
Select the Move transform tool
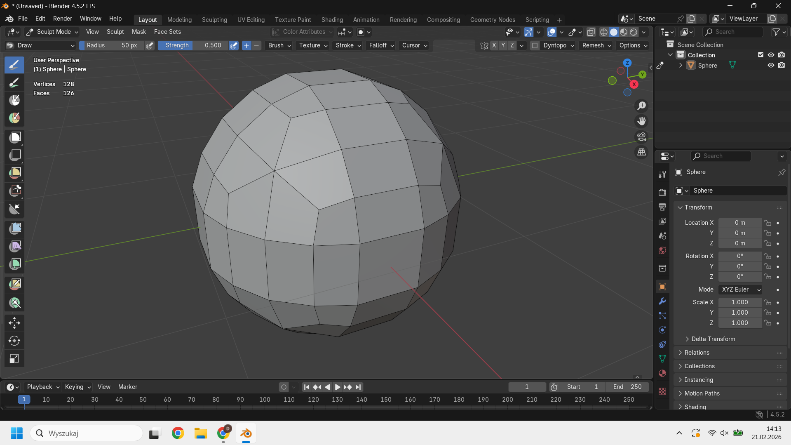point(14,323)
